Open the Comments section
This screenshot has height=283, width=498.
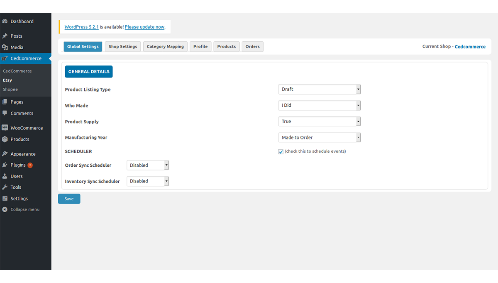coord(22,113)
